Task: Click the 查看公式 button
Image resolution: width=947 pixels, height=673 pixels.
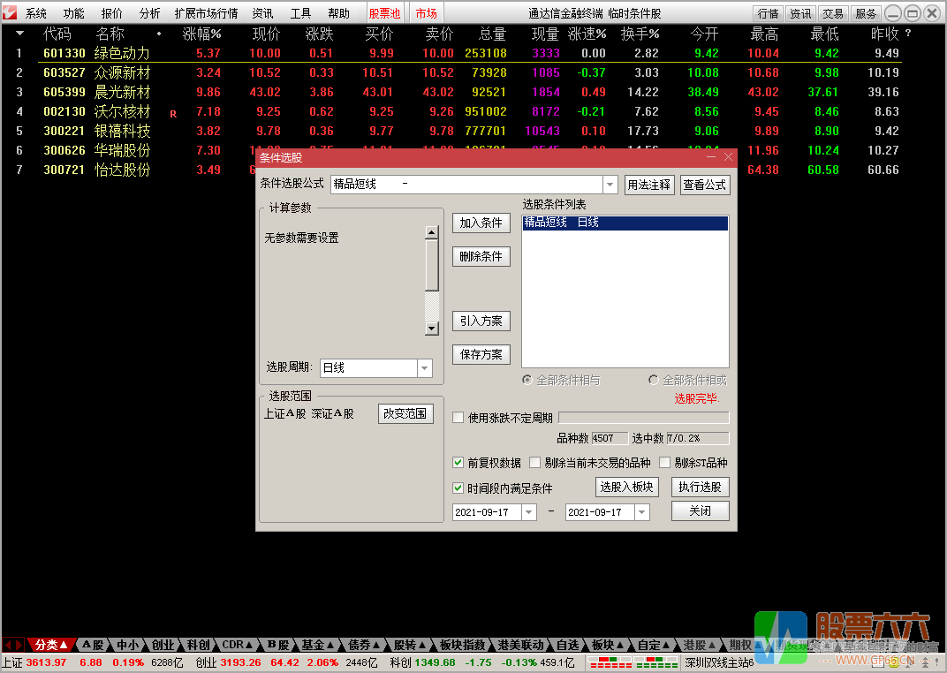Action: [705, 185]
